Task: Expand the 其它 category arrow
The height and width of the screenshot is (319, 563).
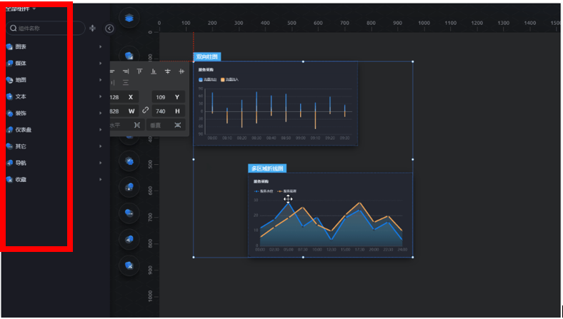Action: [x=101, y=146]
